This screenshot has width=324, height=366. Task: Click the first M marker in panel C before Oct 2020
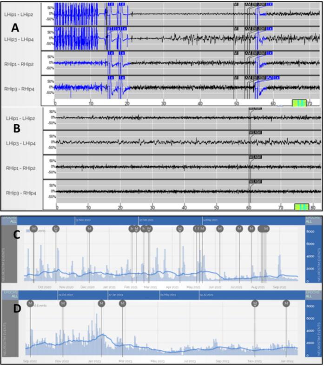(33, 229)
